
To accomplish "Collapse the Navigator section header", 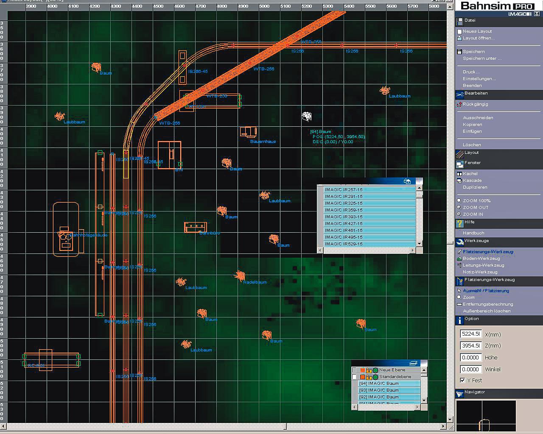I will coord(499,394).
